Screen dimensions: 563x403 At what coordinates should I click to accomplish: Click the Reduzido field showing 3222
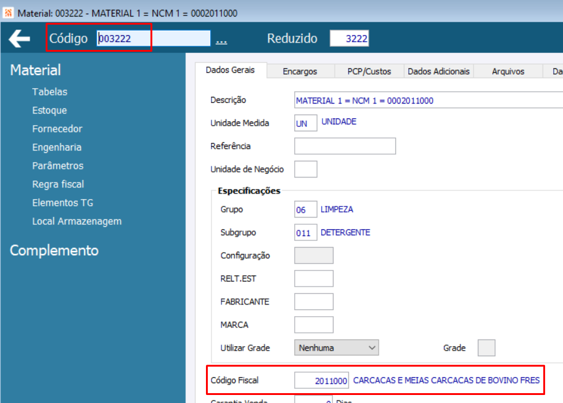point(349,38)
